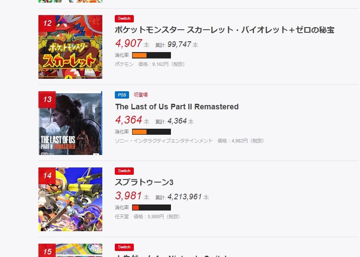Click the red rank 14 number badge
The height and width of the screenshot is (257, 360).
(x=47, y=176)
